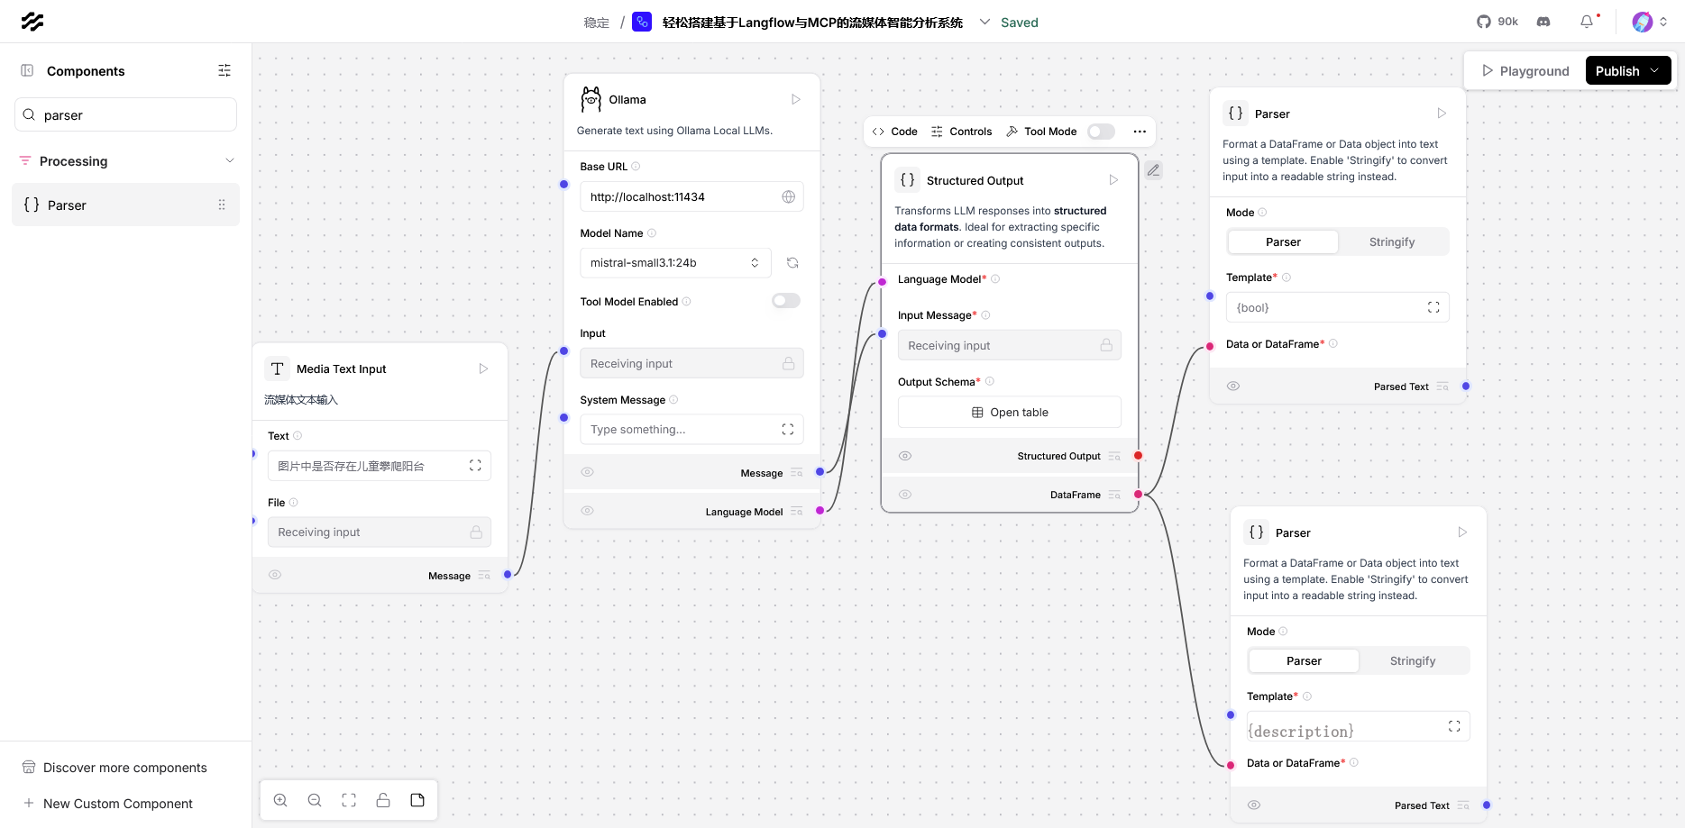
Task: Expand {bool} template editor
Action: point(1433,307)
